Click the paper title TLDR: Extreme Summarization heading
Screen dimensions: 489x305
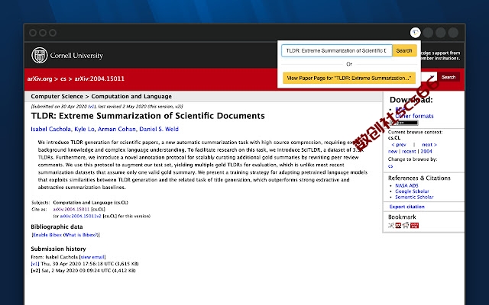point(147,116)
